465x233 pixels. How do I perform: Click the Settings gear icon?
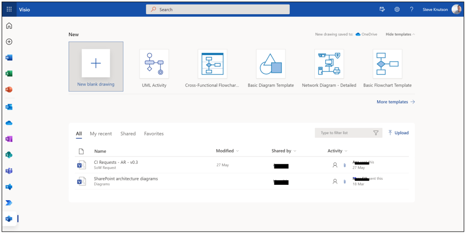pyautogui.click(x=397, y=10)
